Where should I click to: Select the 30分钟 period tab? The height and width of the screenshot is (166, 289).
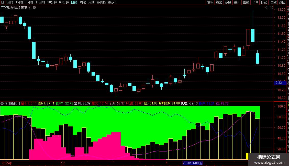52,2
